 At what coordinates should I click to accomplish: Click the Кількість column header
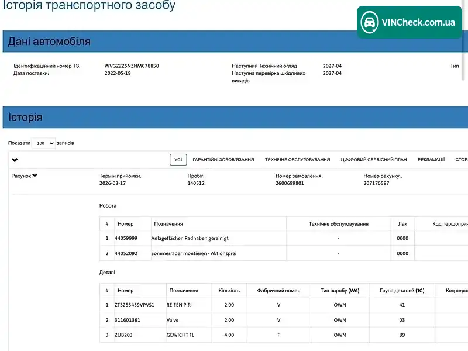click(229, 290)
